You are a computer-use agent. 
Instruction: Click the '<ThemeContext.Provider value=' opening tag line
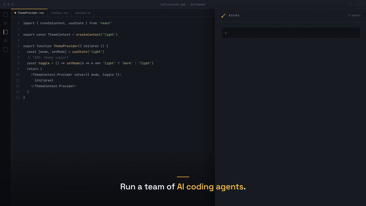pyautogui.click(x=76, y=75)
